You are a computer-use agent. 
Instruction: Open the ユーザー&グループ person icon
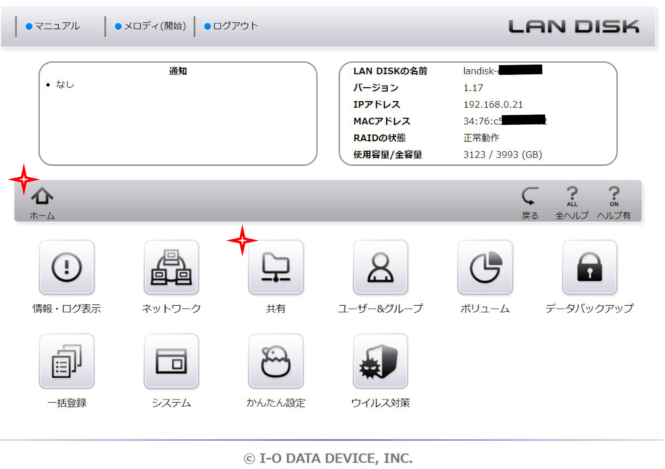tap(380, 268)
